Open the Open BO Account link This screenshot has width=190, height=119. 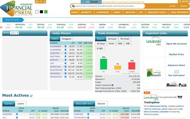(x=176, y=44)
